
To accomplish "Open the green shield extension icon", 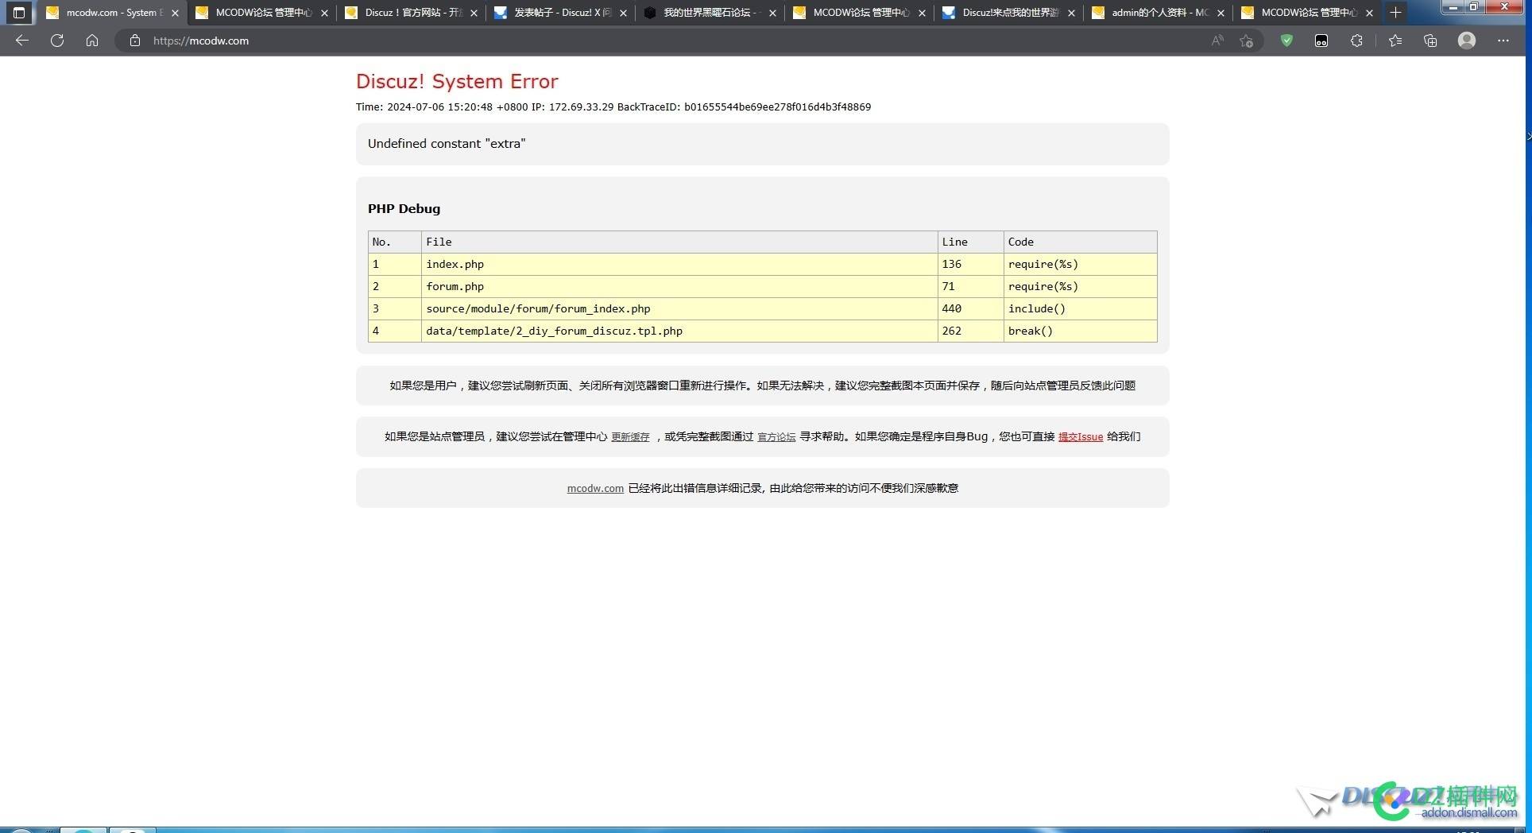I will pyautogui.click(x=1286, y=41).
